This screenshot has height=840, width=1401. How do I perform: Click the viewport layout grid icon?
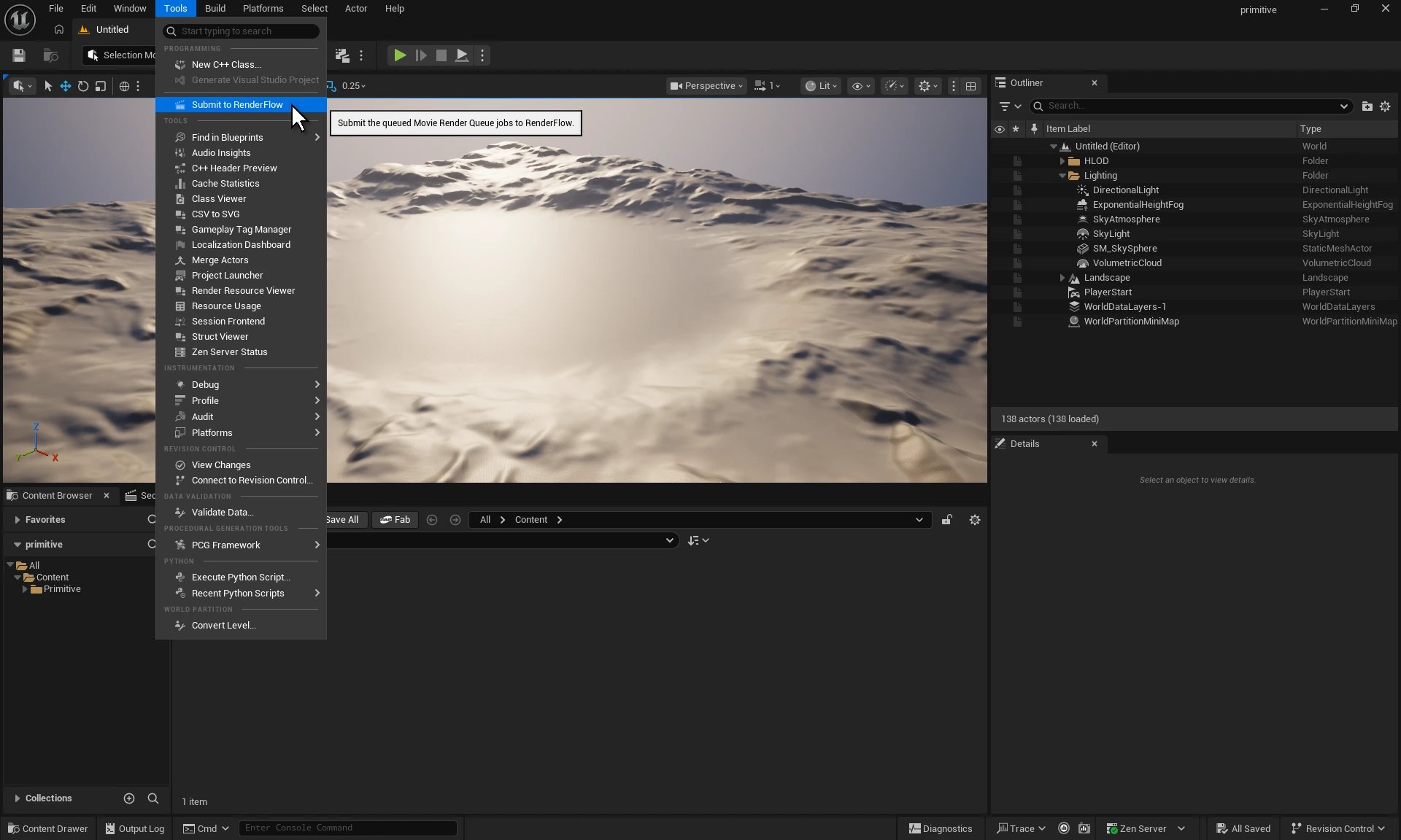[970, 86]
